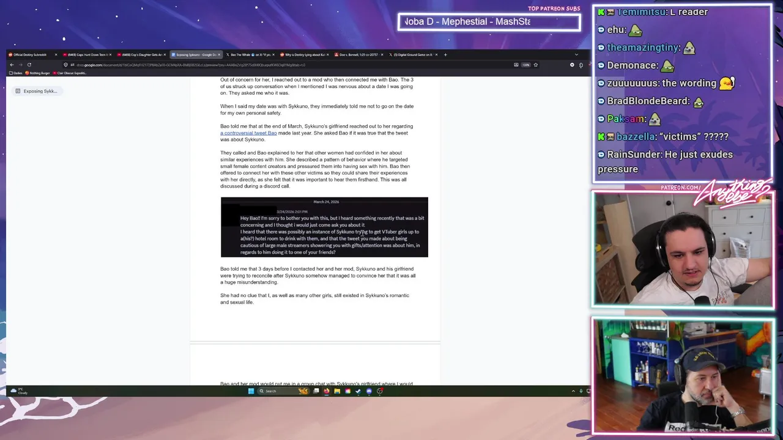
Task: Click bazzella's "victims" chat message
Action: click(663, 136)
